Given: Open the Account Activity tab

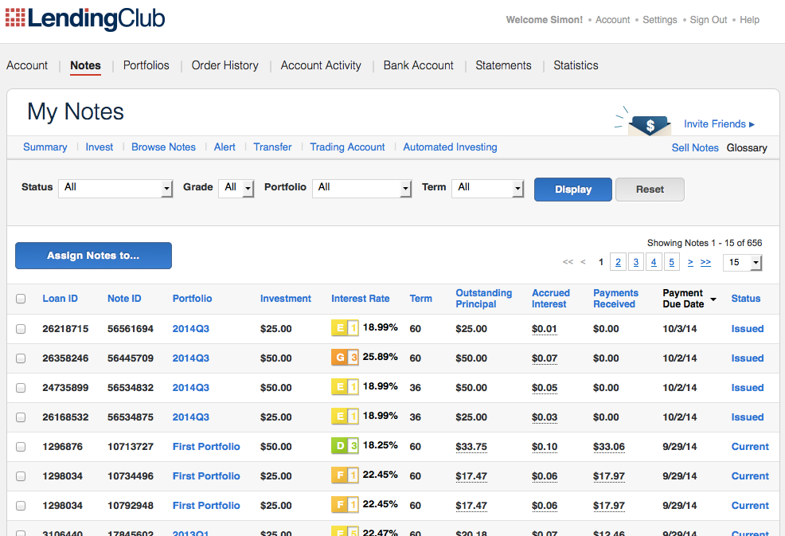Looking at the screenshot, I should point(321,65).
